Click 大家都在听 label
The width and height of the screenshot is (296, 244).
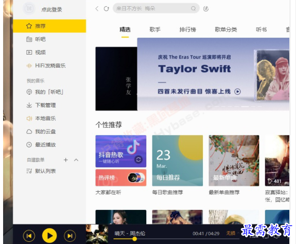point(109,193)
